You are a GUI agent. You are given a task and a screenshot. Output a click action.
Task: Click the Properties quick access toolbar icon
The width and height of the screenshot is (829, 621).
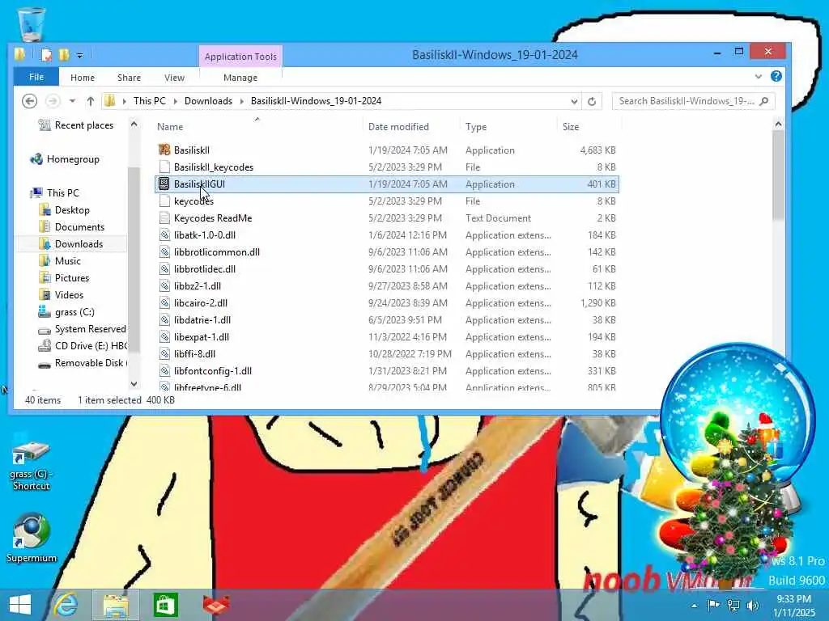coord(47,54)
